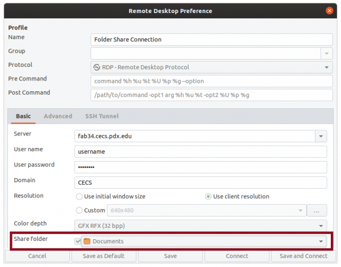Click the RDP protocol icon
Image resolution: width=341 pixels, height=267 pixels.
tap(97, 67)
